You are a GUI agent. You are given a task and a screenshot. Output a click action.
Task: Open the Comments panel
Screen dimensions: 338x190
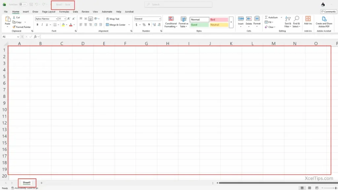pyautogui.click(x=328, y=11)
